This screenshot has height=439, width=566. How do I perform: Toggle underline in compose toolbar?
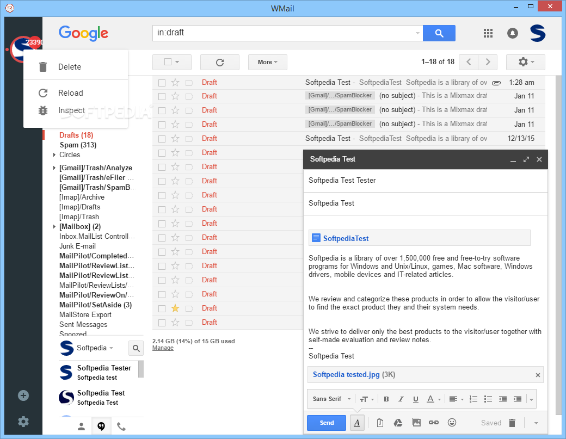pos(415,399)
